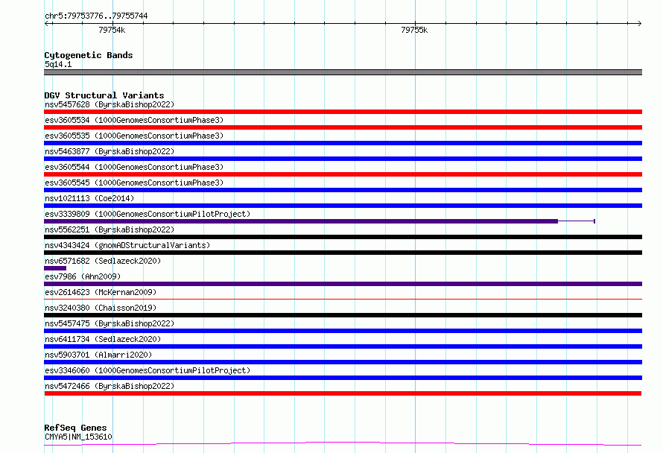Click the 5q14.1 band label
This screenshot has width=663, height=453.
[58, 64]
